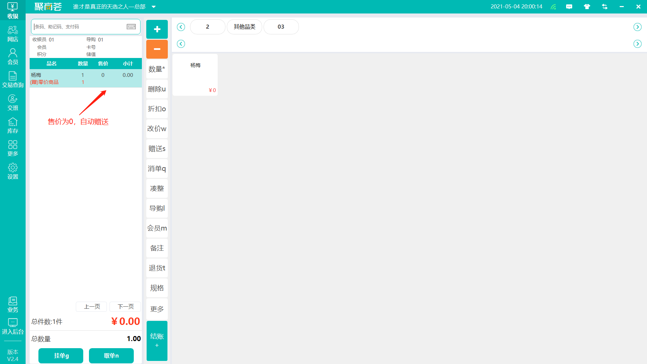Click the 规格 specification button

point(157,288)
